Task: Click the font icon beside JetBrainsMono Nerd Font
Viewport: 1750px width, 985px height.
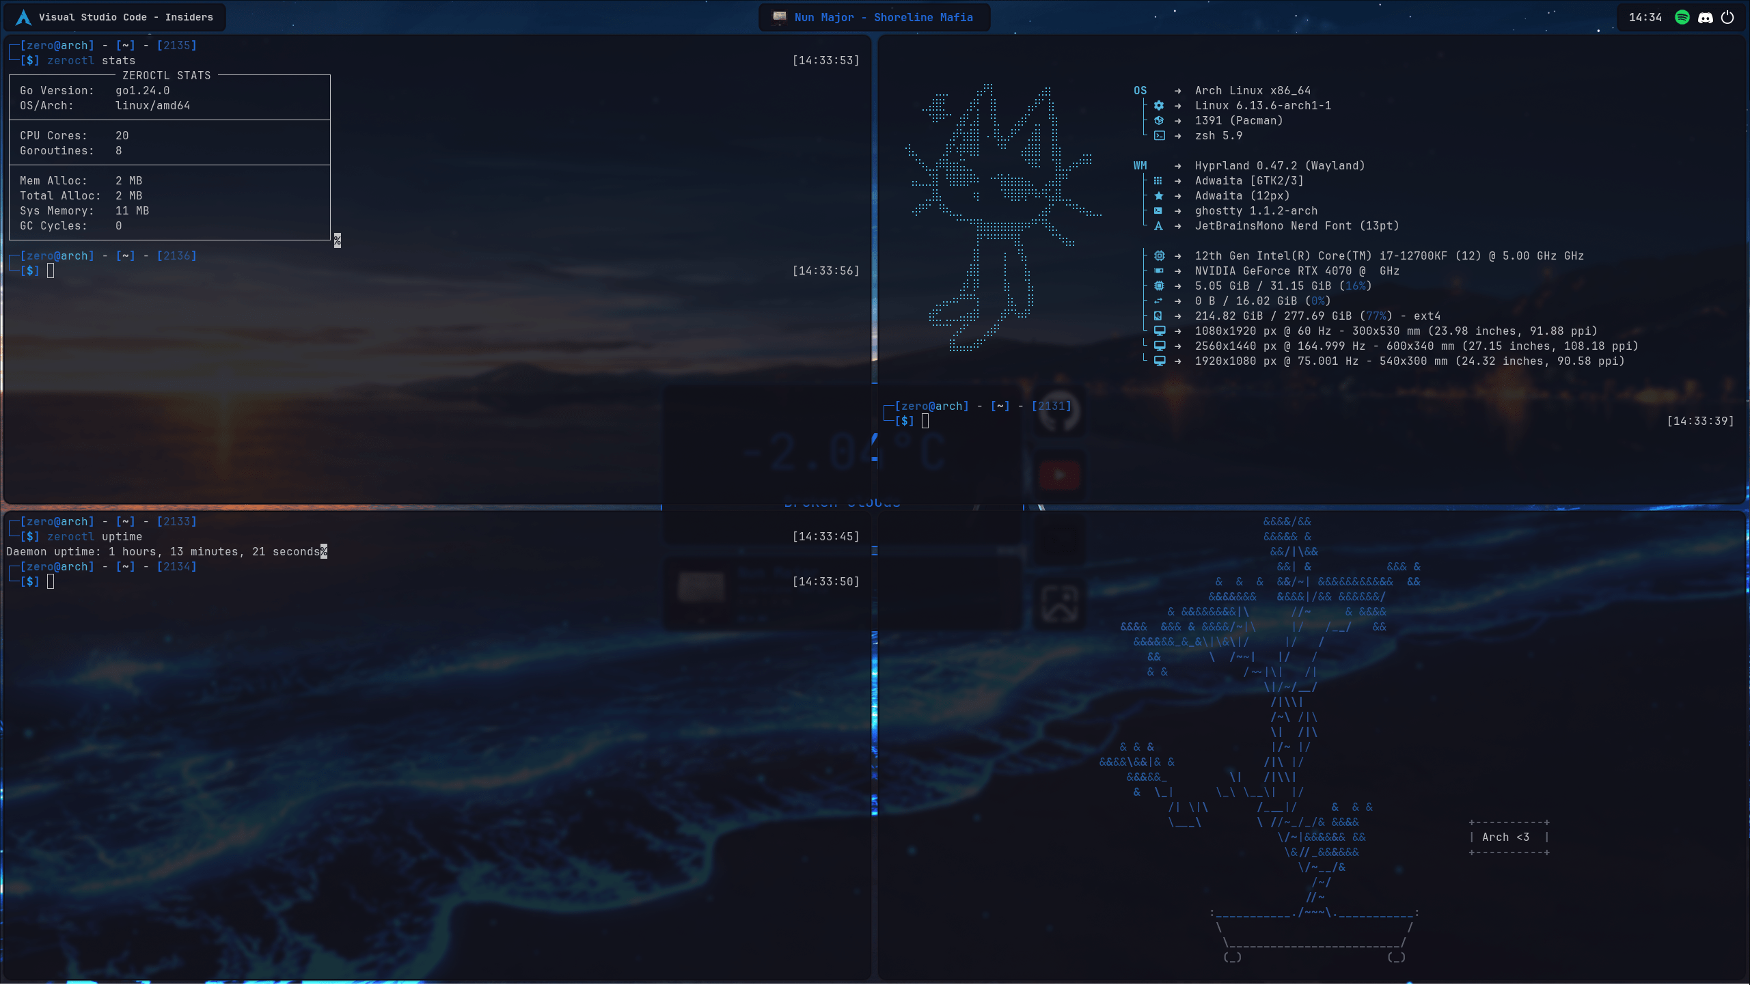Action: 1158,225
